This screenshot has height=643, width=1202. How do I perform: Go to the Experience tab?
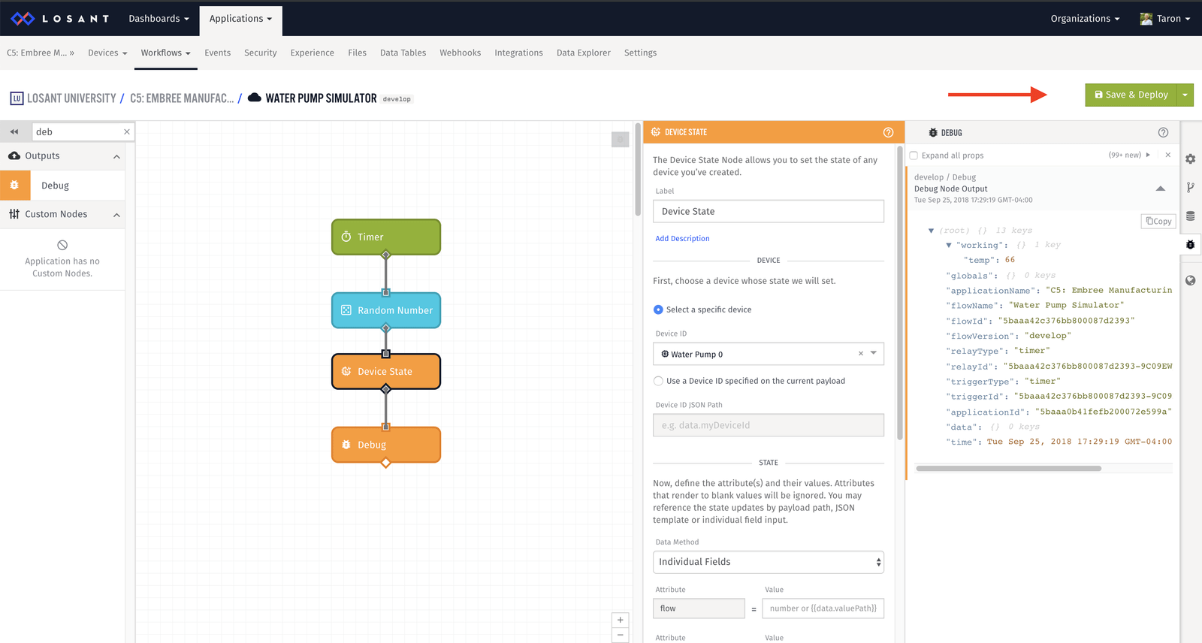click(313, 53)
